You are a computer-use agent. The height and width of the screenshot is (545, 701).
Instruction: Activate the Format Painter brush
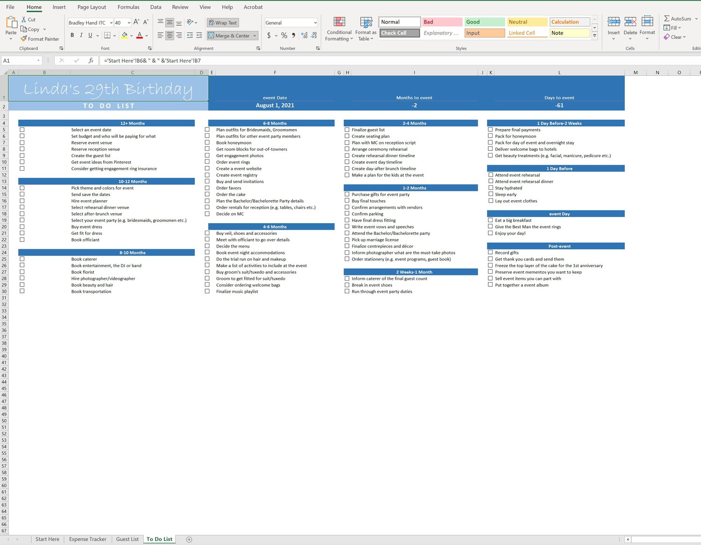click(24, 39)
